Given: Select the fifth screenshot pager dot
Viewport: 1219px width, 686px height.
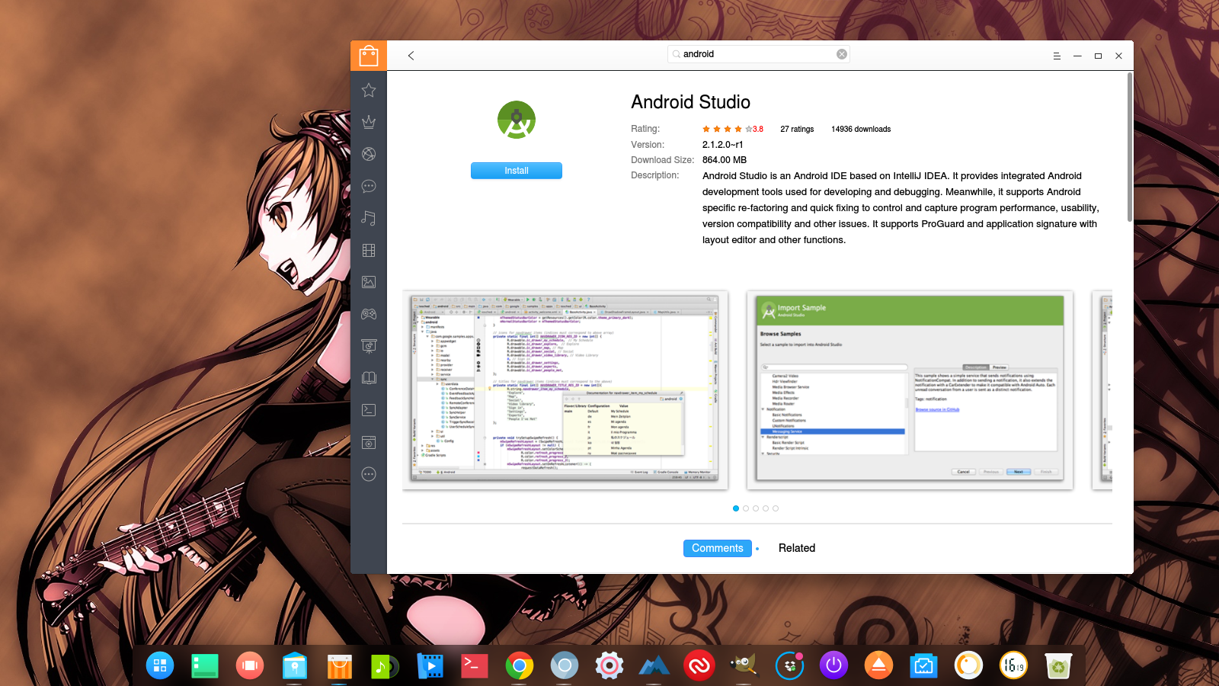Looking at the screenshot, I should tap(776, 508).
